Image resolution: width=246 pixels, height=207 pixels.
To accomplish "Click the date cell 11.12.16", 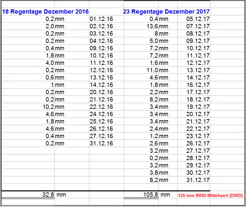I will (x=101, y=63).
